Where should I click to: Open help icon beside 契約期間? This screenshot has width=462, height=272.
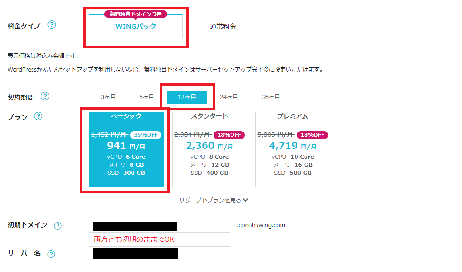[x=45, y=96]
